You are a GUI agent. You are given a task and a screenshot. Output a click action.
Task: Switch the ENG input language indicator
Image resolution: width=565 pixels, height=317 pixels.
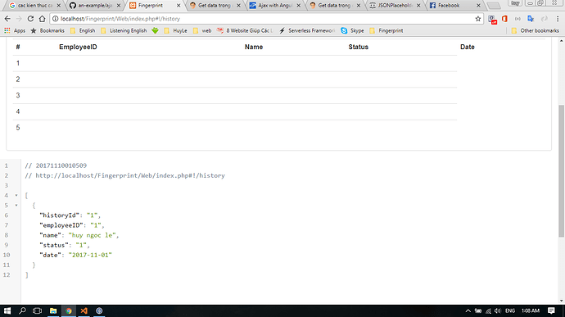pos(510,311)
